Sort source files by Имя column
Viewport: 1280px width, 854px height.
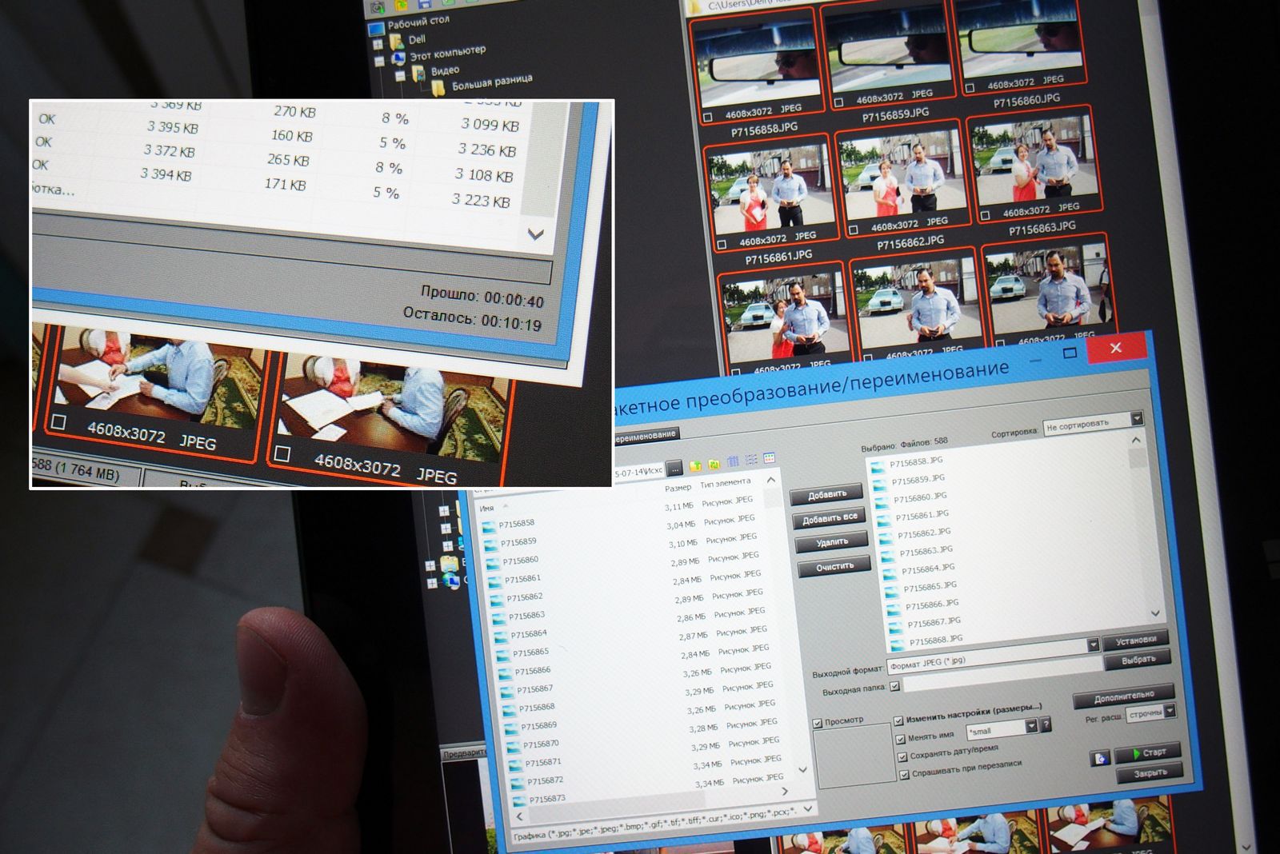[486, 509]
